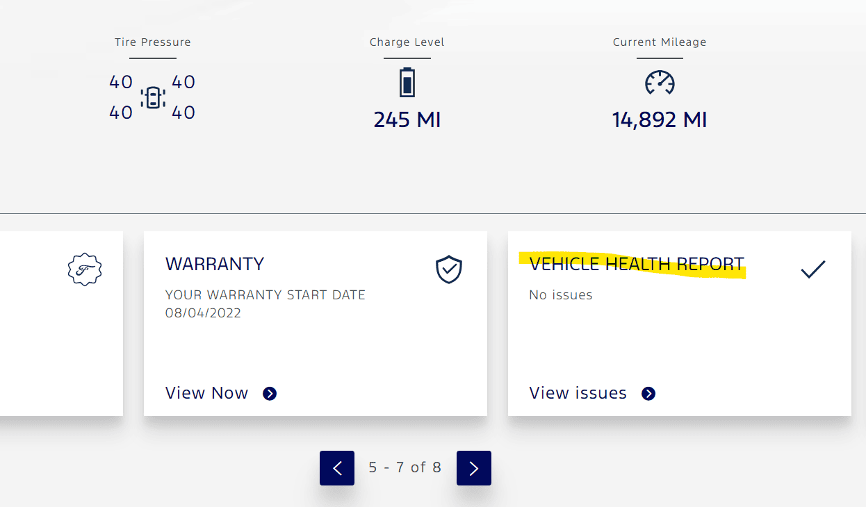Click the warranty shield checkmark icon
Viewport: 866px width, 507px height.
point(449,269)
